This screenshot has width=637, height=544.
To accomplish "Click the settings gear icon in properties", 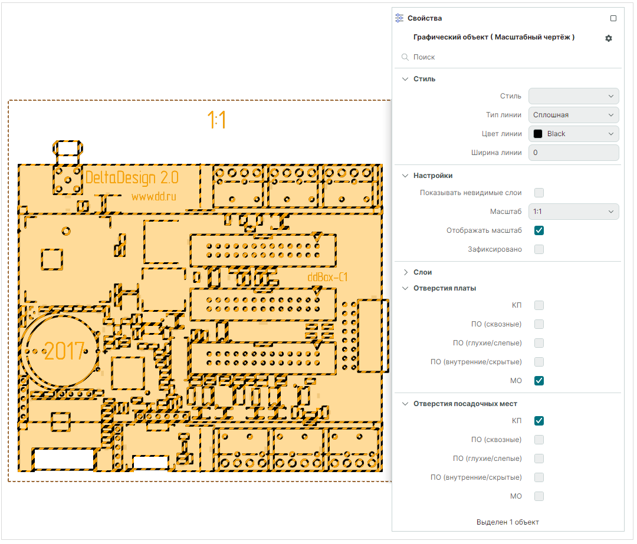I will 609,38.
